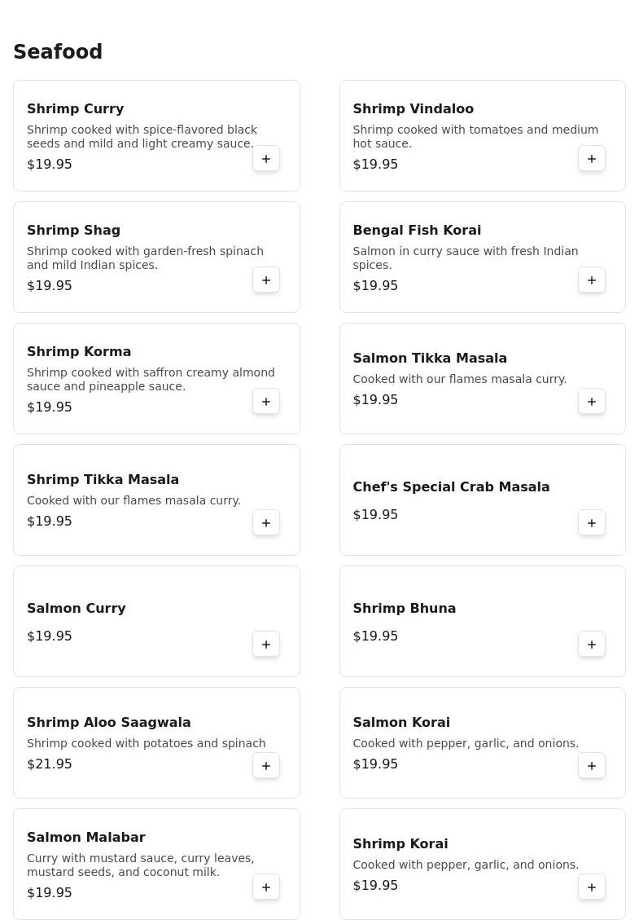Add Salmon Tikka Masala via plus icon
The height and width of the screenshot is (920, 639).
592,401
